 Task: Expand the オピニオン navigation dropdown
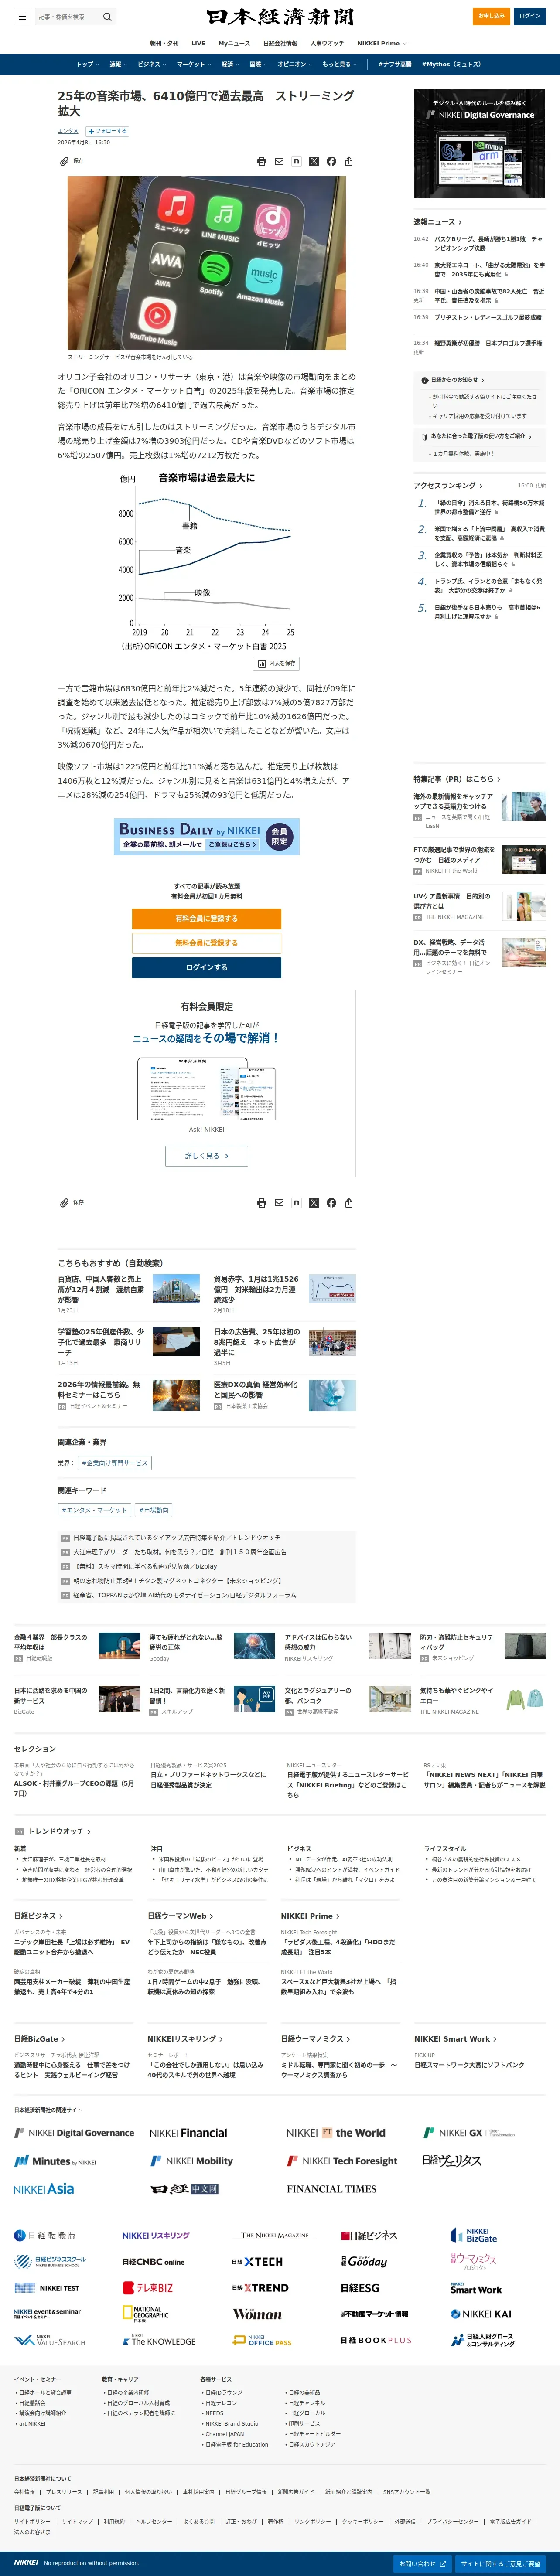pyautogui.click(x=295, y=64)
